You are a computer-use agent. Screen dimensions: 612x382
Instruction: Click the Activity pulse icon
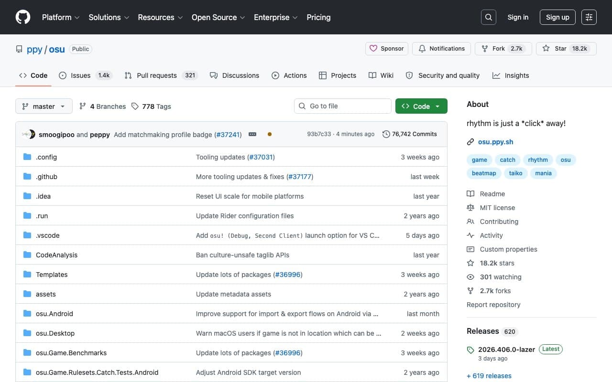coord(470,235)
